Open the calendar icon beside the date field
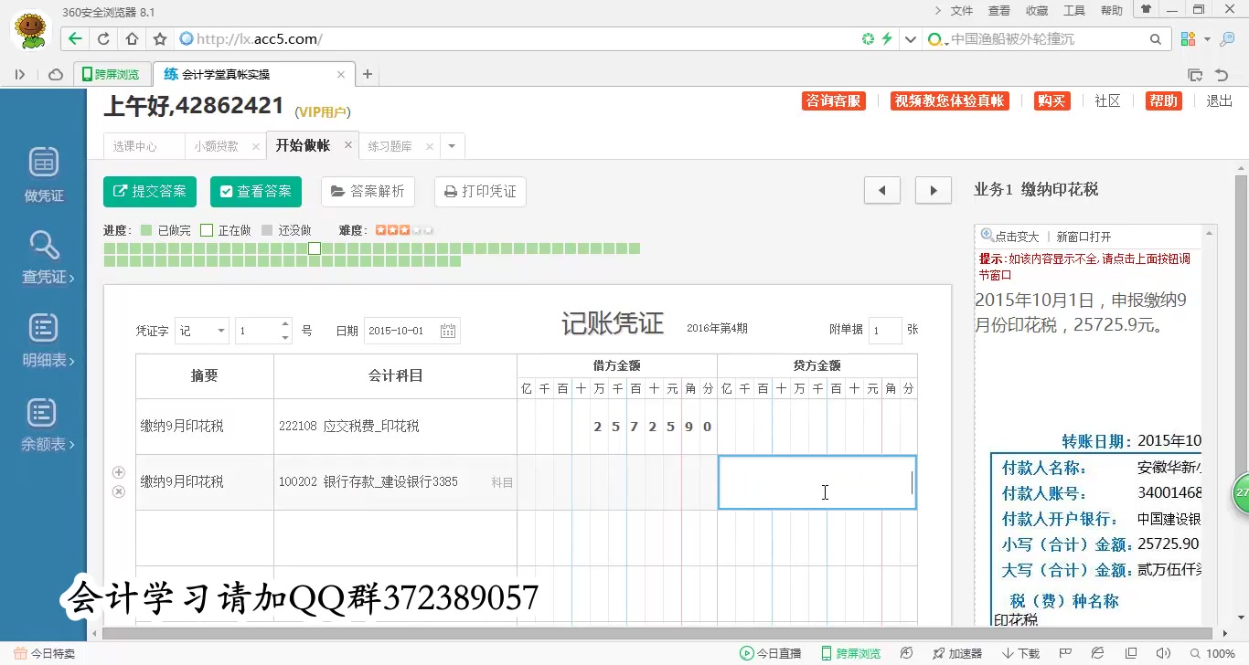 447,330
